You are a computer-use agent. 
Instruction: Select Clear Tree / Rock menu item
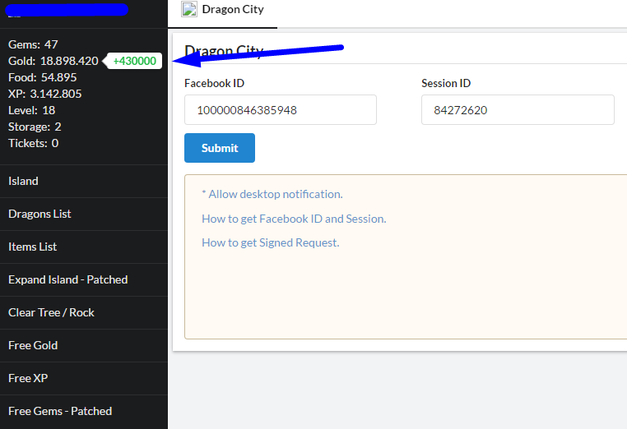coord(84,313)
